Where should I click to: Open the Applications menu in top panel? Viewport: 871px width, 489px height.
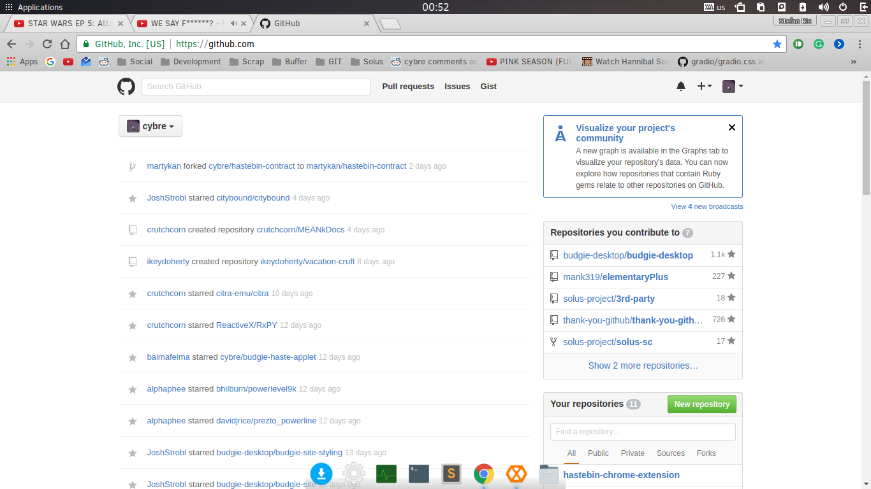pyautogui.click(x=34, y=7)
